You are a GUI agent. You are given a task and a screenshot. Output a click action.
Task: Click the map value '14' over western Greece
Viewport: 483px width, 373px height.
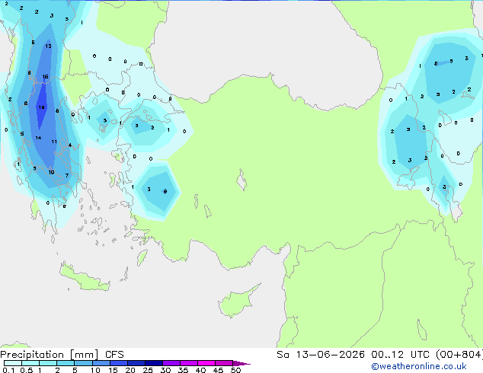[38, 138]
